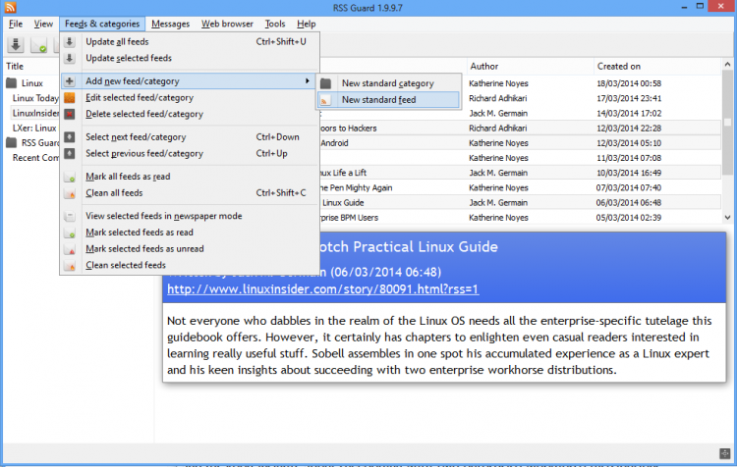The image size is (737, 467).
Task: Select the Linux Today feed
Action: coord(35,98)
